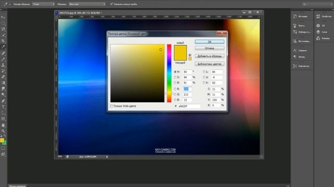Screen dimensions: 334x187
Task: Select Brightness radio beside value 91
Action: click(x=175, y=83)
